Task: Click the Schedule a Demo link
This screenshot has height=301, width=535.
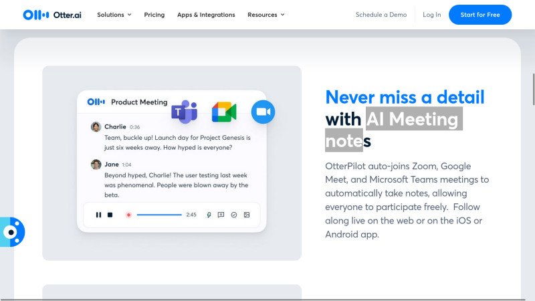Action: 381,15
